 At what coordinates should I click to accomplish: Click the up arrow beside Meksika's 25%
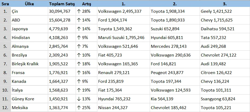pos(79,108)
